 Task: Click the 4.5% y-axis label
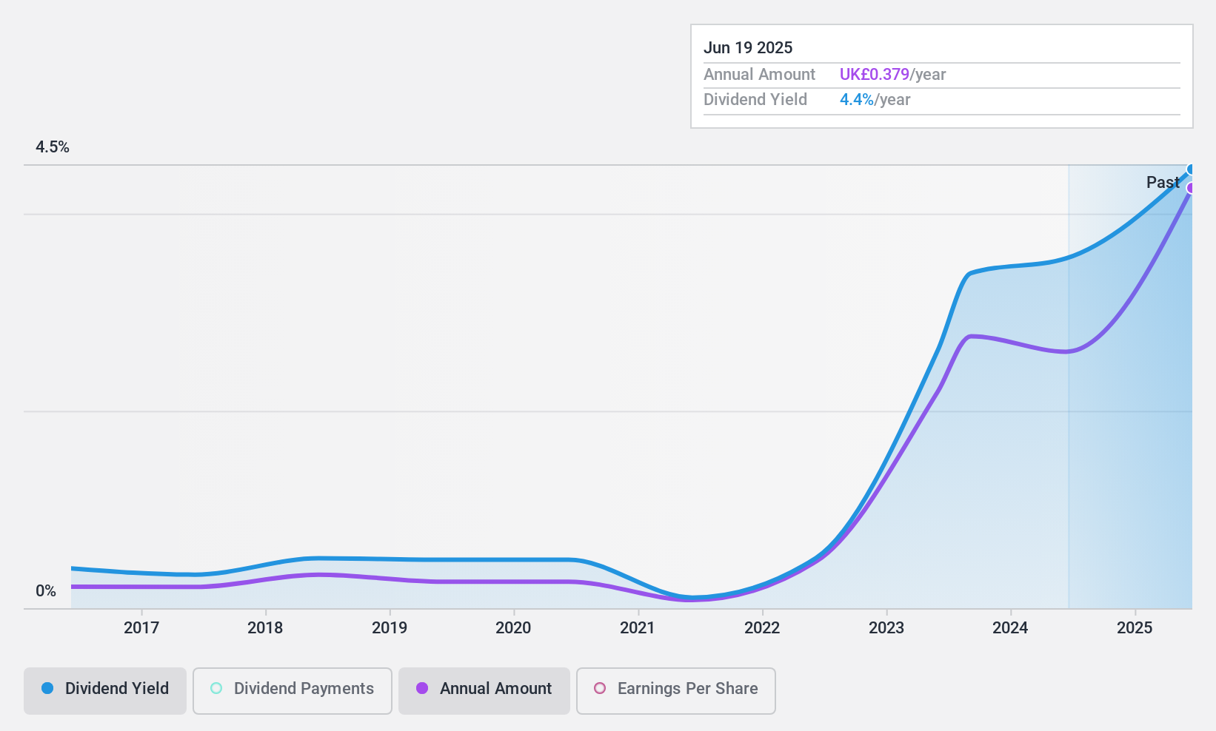pos(53,147)
